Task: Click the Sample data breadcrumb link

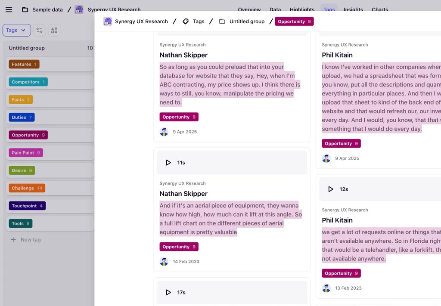Action: pos(47,9)
